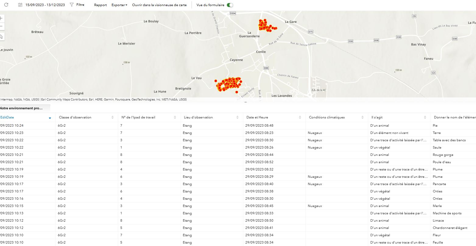Zoom in on the map
The height and width of the screenshot is (246, 476).
[1, 18]
